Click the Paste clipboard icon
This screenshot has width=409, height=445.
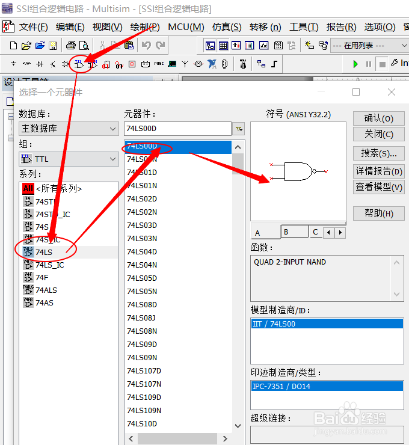click(x=129, y=46)
